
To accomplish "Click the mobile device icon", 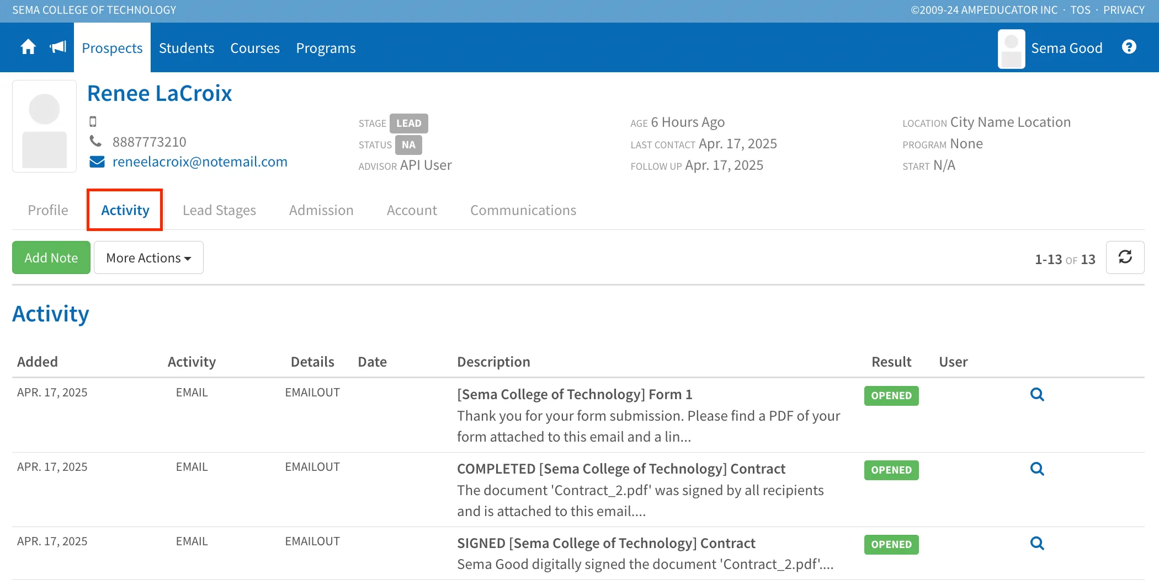I will coord(93,121).
